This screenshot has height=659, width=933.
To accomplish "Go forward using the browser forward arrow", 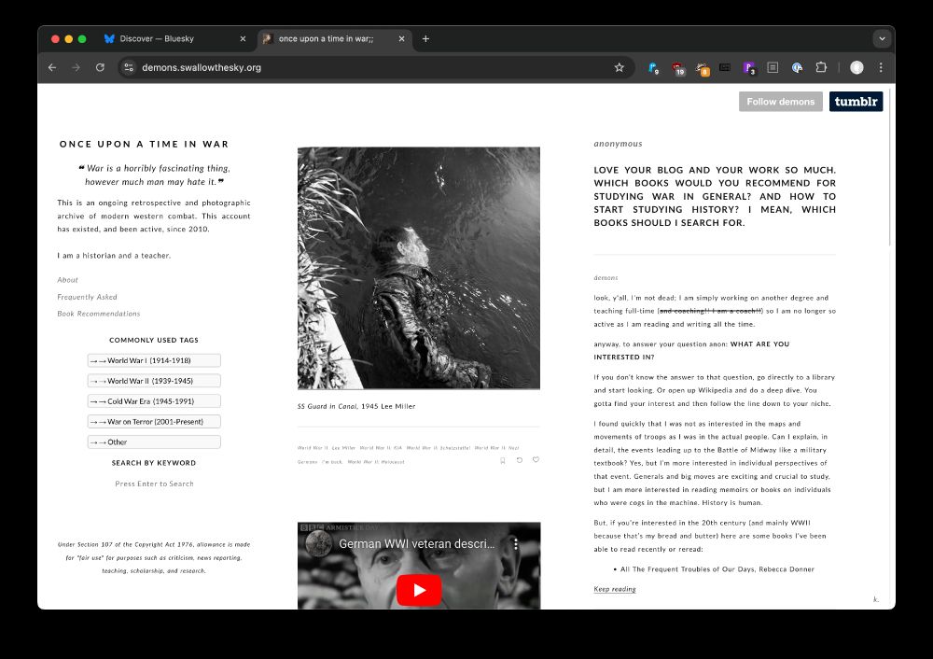I will [x=77, y=67].
